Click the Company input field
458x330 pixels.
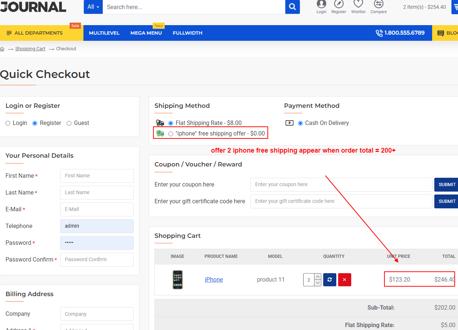(x=97, y=314)
